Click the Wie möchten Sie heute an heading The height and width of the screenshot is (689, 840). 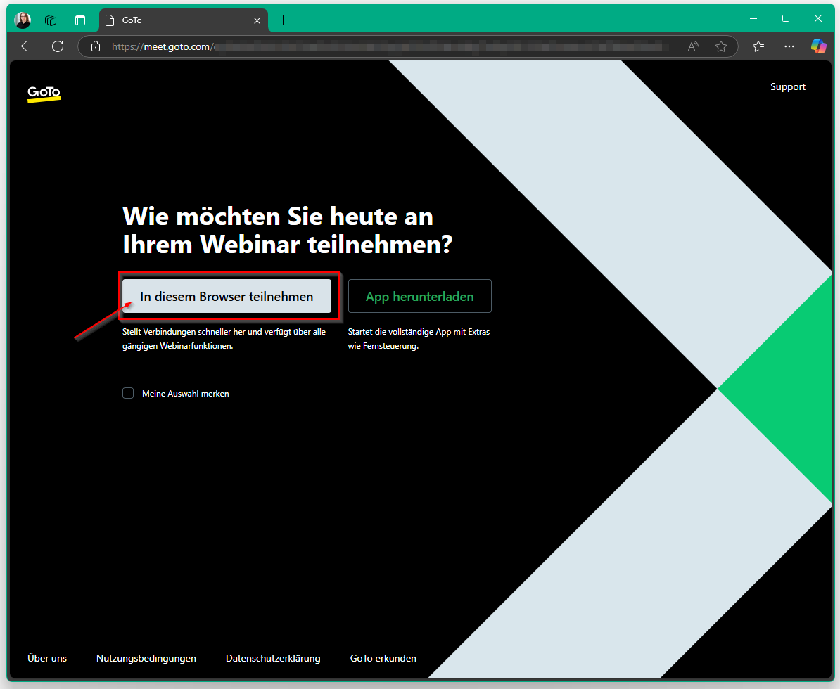(288, 230)
